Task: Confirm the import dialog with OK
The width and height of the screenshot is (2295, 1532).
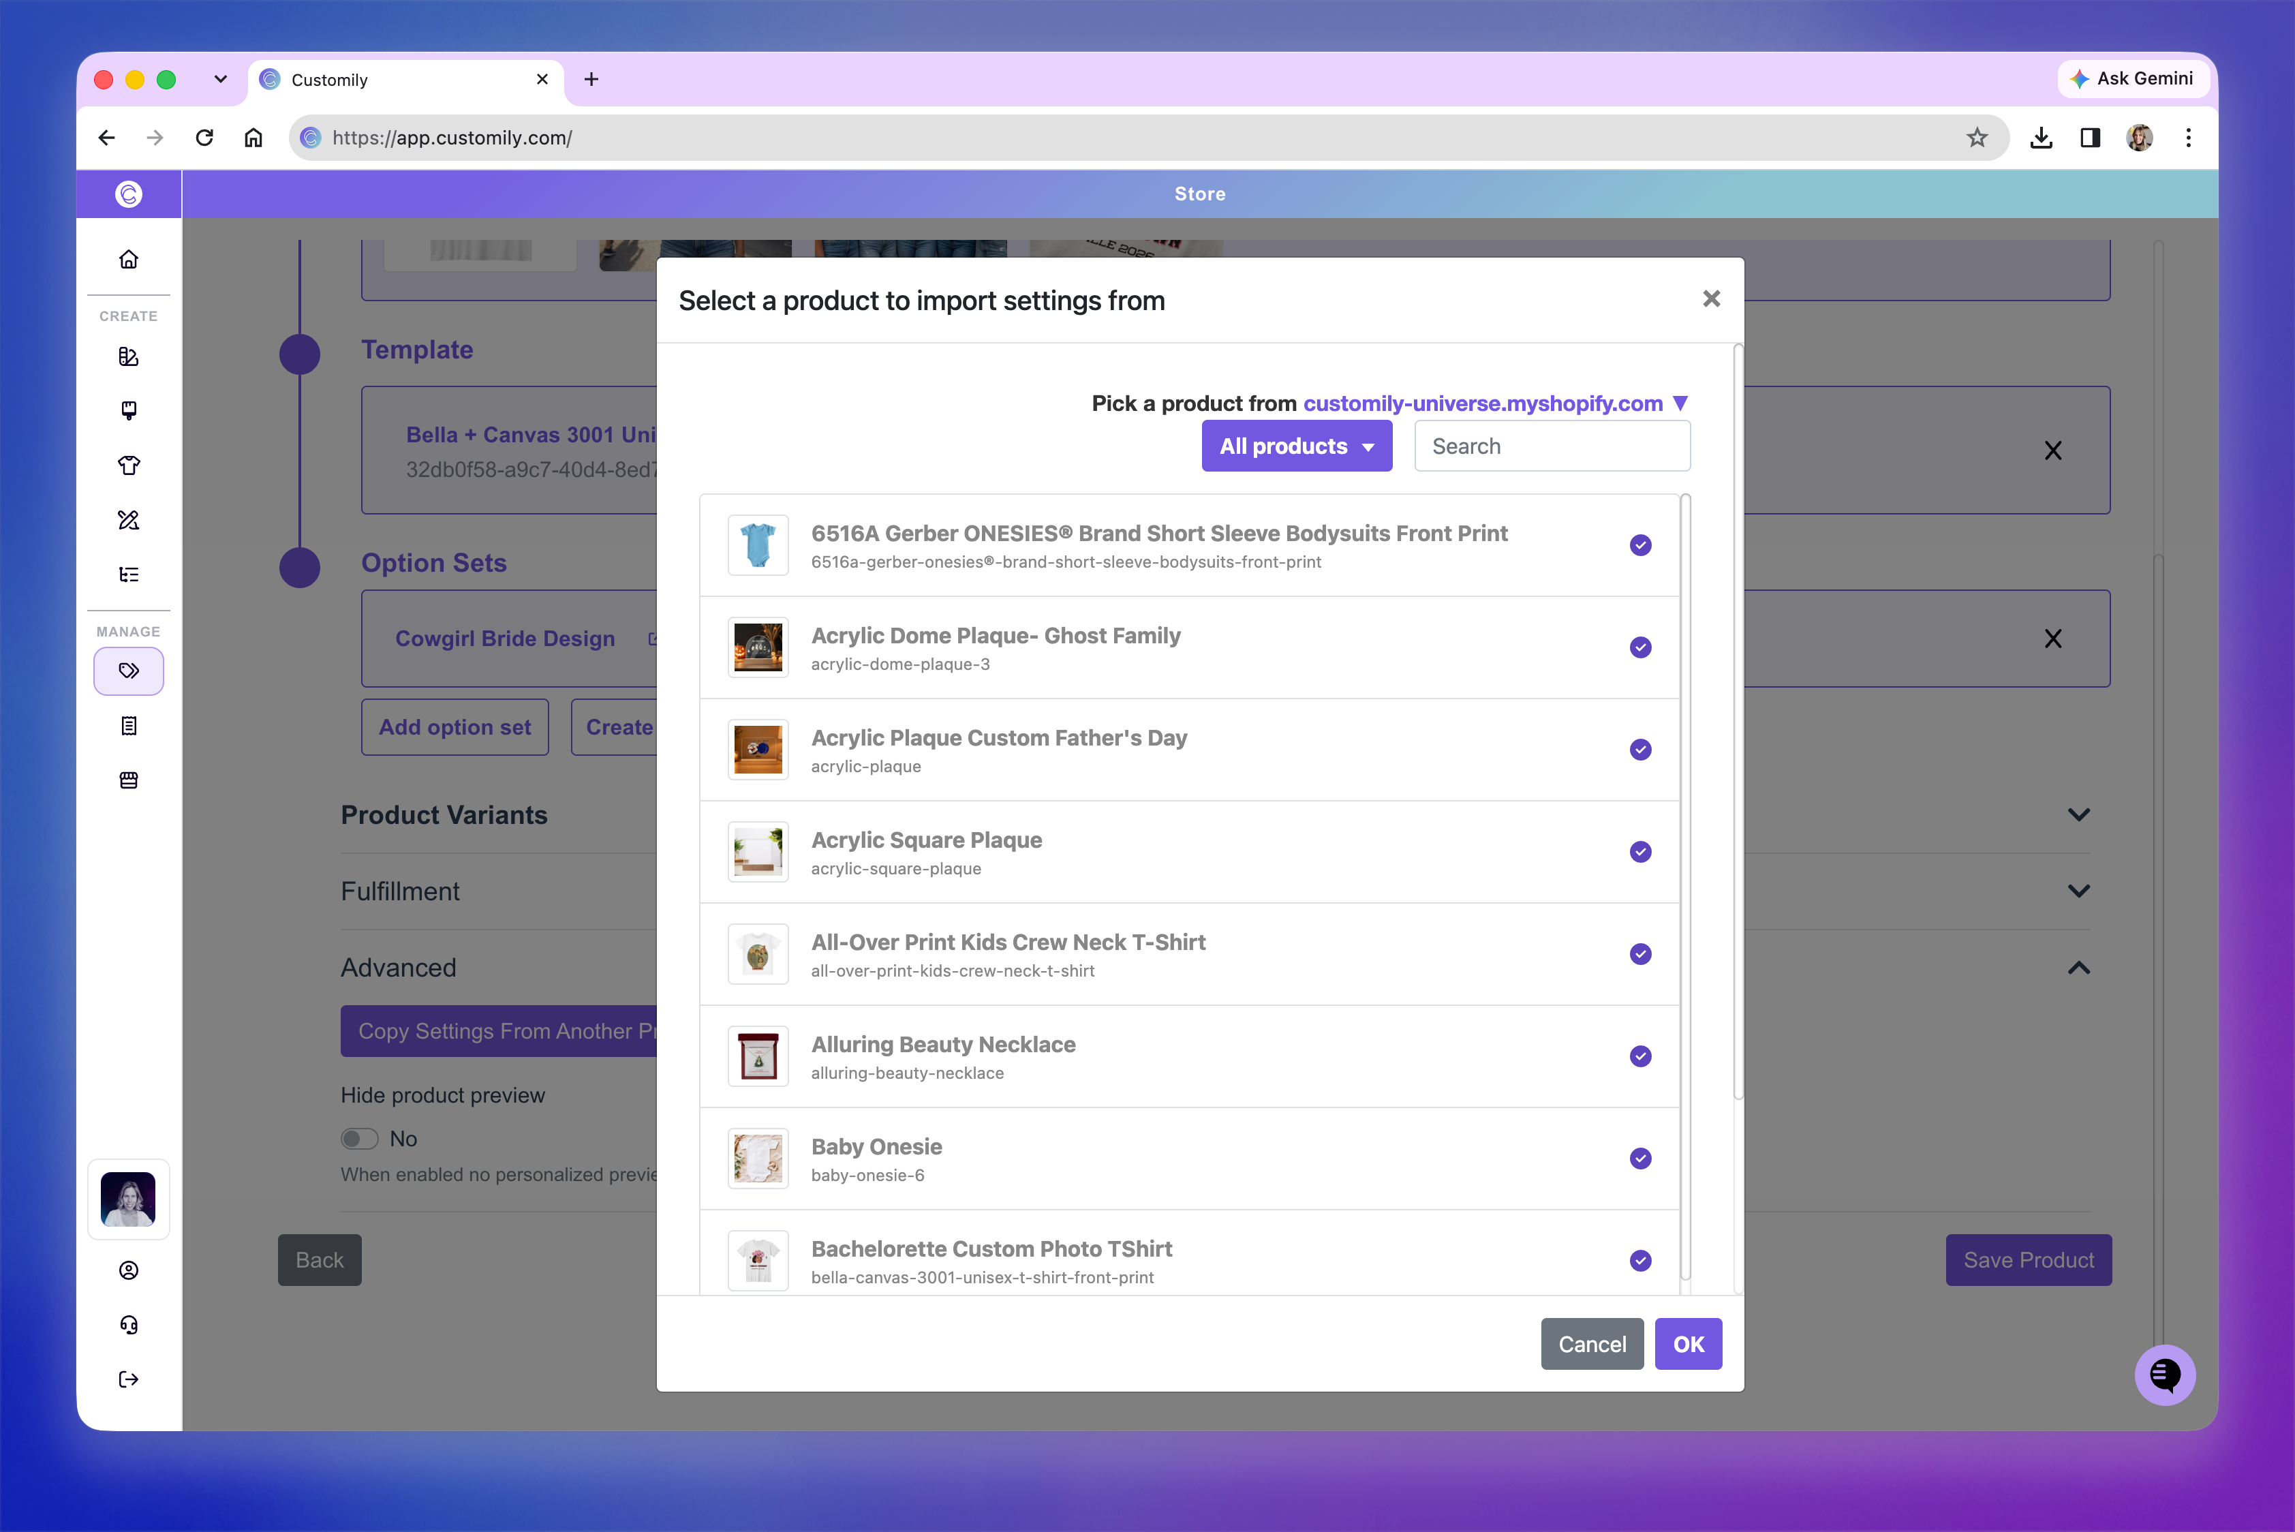Action: coord(1687,1345)
